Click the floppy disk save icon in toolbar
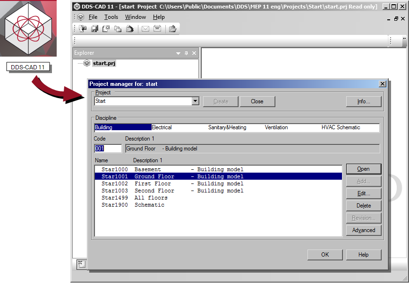 [x=94, y=29]
